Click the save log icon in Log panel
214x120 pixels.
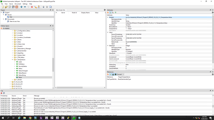click(x=4, y=93)
